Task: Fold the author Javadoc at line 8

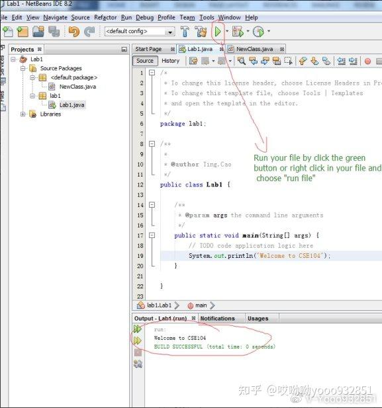Action: click(x=152, y=144)
